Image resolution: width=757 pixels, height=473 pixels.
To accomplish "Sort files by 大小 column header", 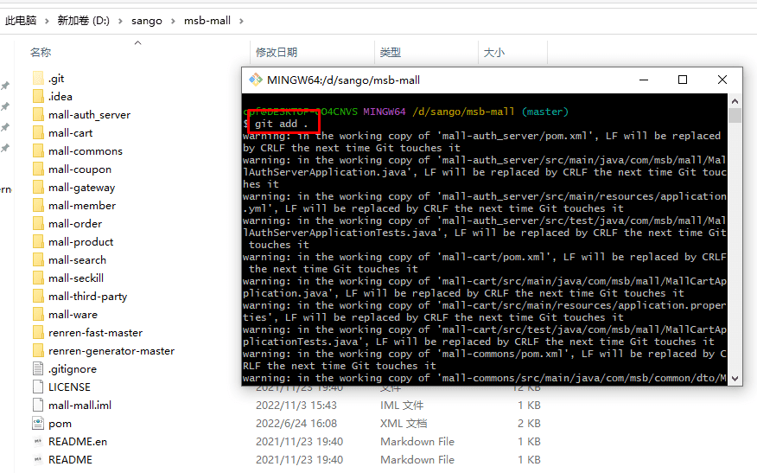I will coord(494,52).
